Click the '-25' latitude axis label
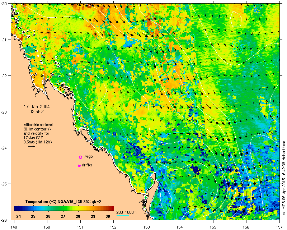 [x=4, y=184]
